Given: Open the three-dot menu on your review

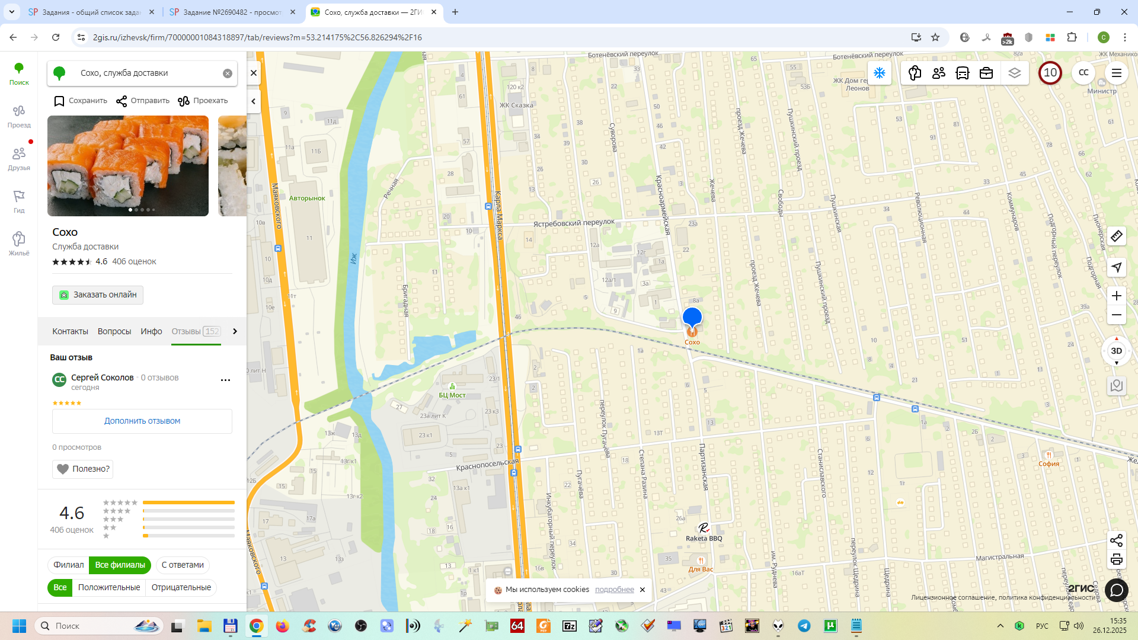Looking at the screenshot, I should (225, 380).
